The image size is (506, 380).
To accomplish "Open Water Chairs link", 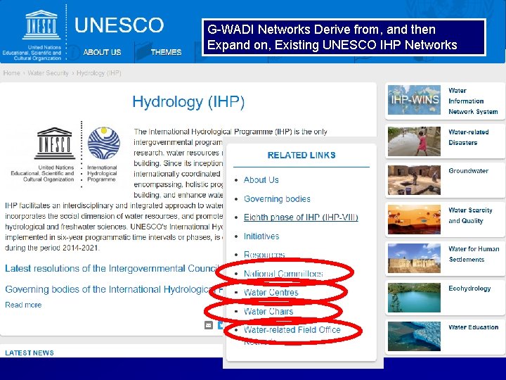I will (268, 312).
